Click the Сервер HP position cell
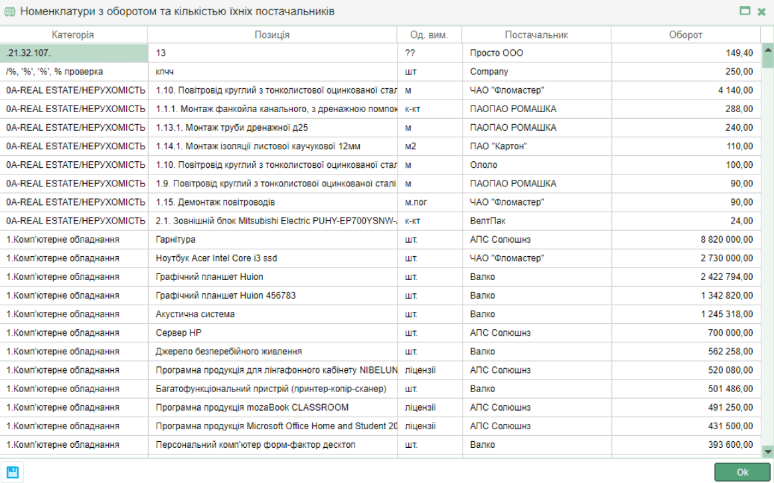This screenshot has height=483, width=774. [272, 332]
